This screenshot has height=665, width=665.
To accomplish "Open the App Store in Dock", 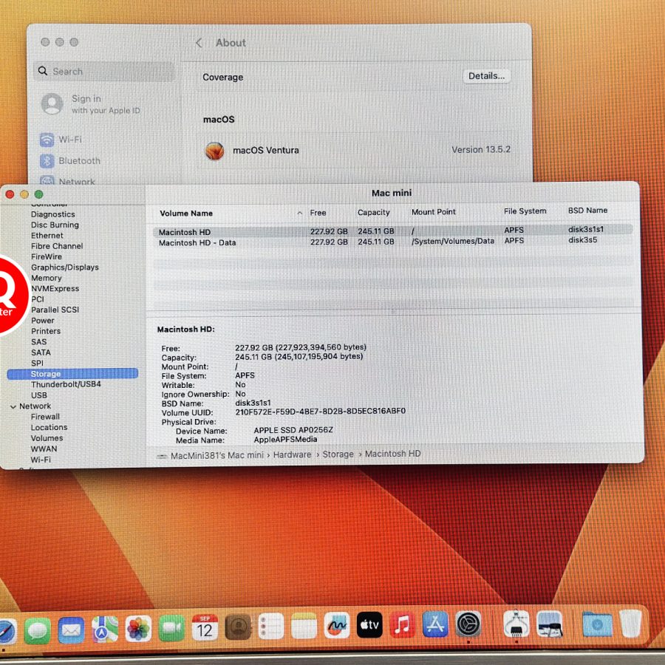I will (x=435, y=624).
